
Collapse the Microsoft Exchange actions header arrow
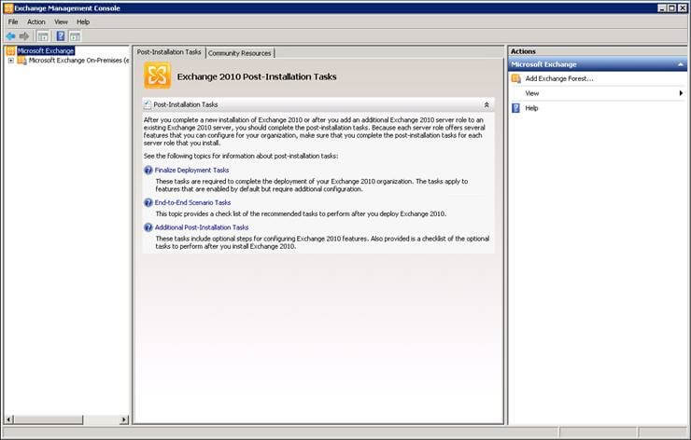680,64
